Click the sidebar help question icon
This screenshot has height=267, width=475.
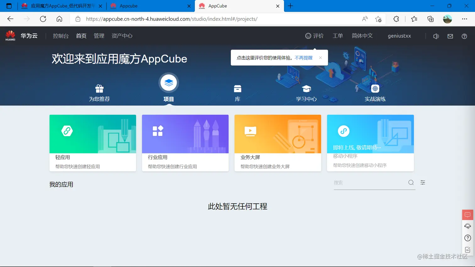468,238
